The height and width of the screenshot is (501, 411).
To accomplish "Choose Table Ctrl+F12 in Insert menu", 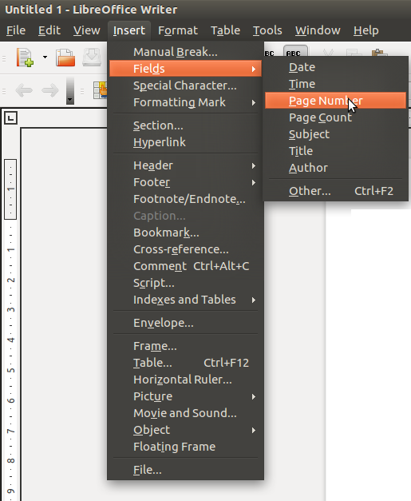I will click(x=185, y=363).
